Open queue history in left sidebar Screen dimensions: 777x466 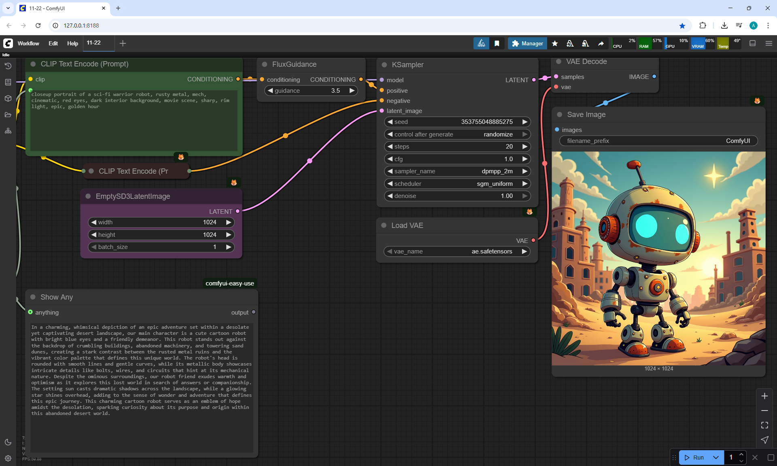point(8,66)
